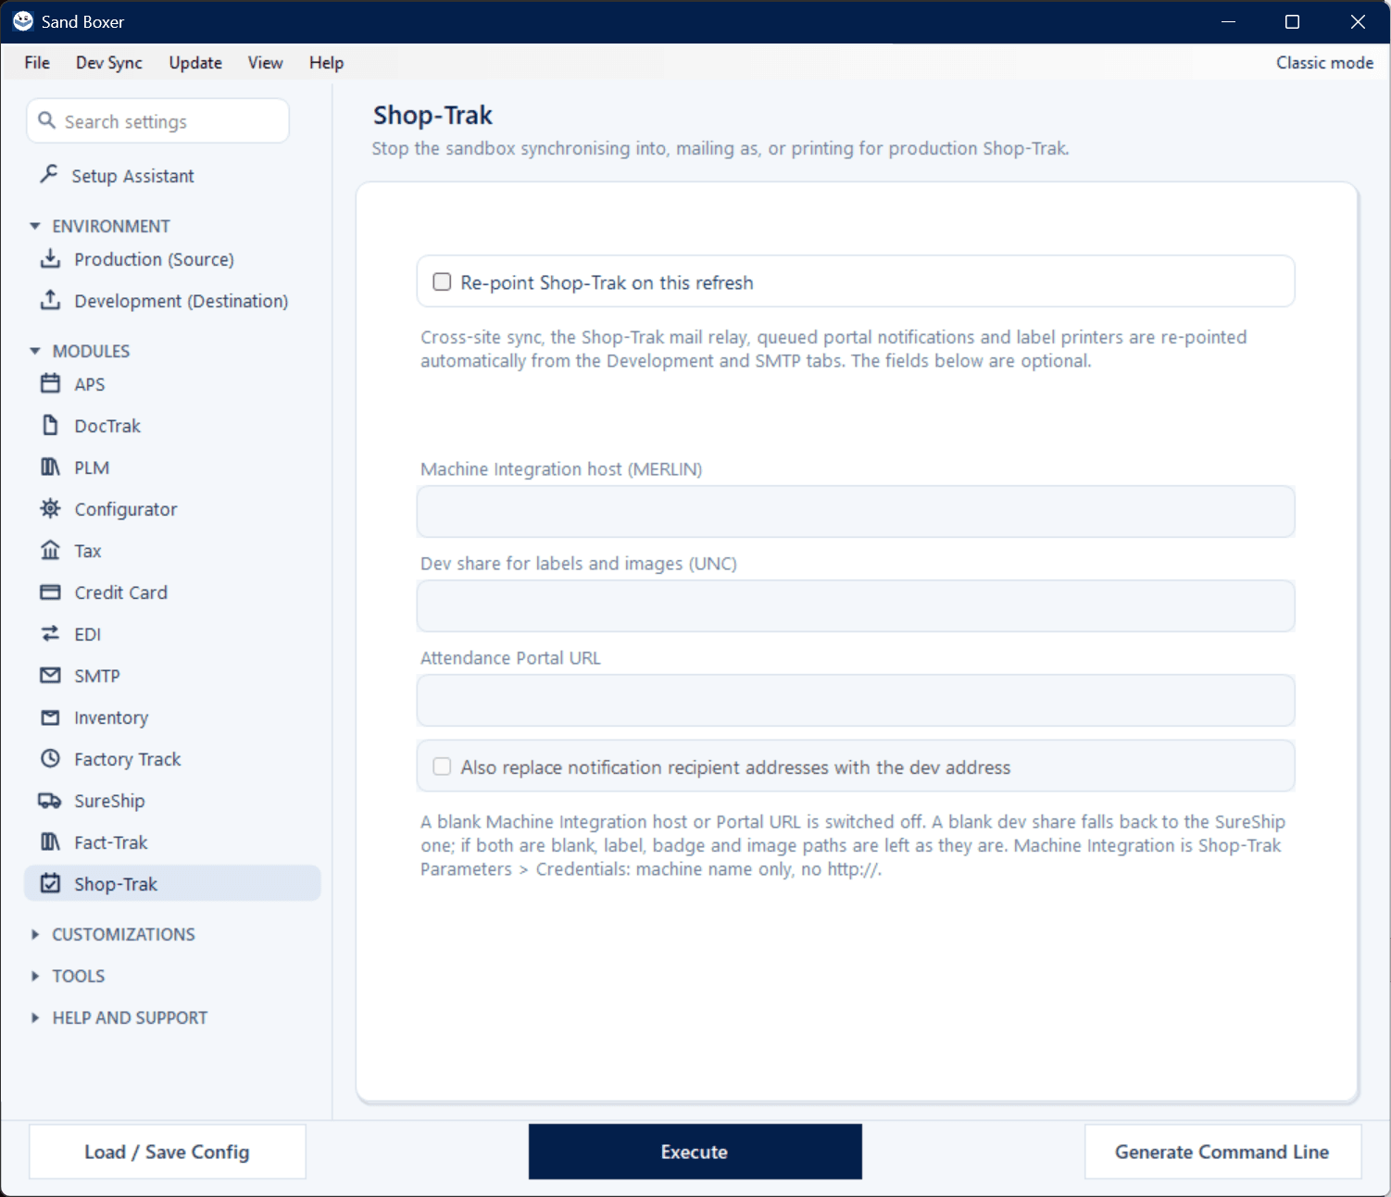The width and height of the screenshot is (1391, 1197).
Task: Click the Execute button
Action: [695, 1152]
